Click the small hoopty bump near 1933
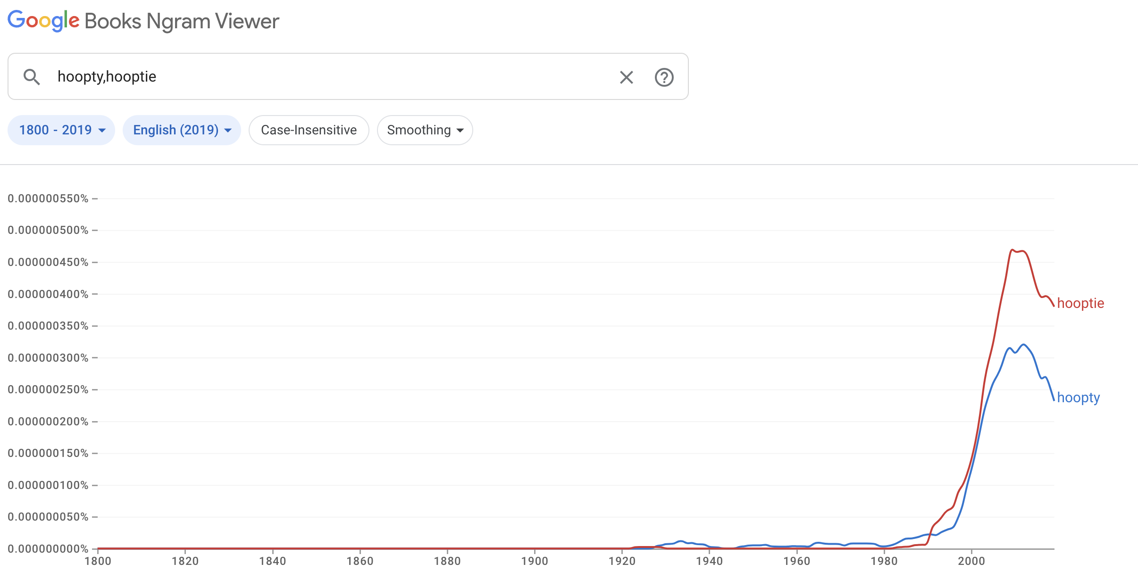This screenshot has height=580, width=1138. tap(680, 541)
